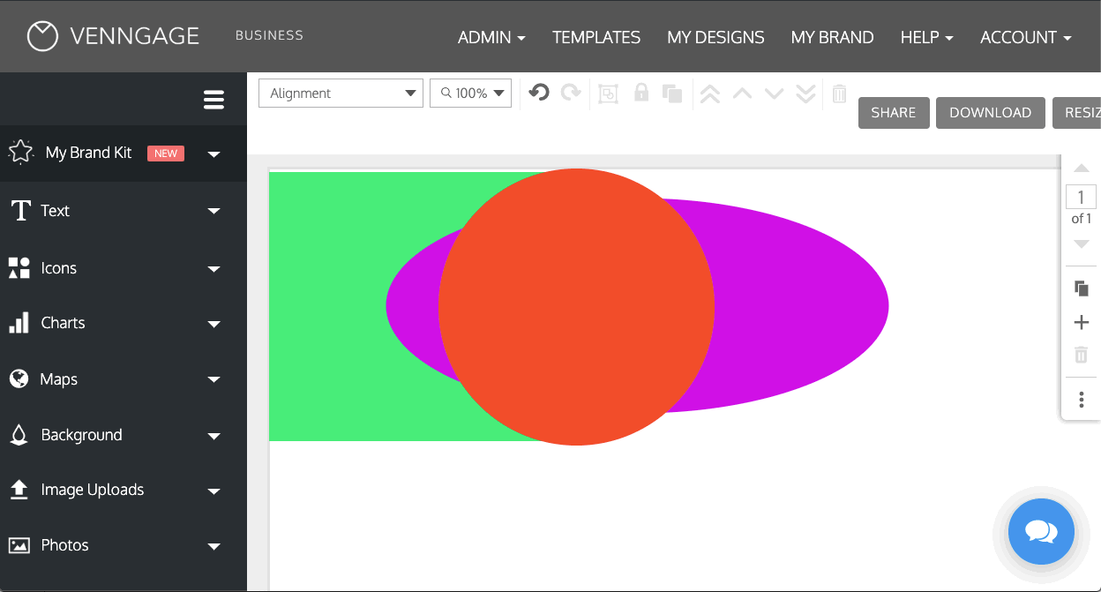The height and width of the screenshot is (592, 1101).
Task: Open MY DESIGNS
Action: point(715,37)
